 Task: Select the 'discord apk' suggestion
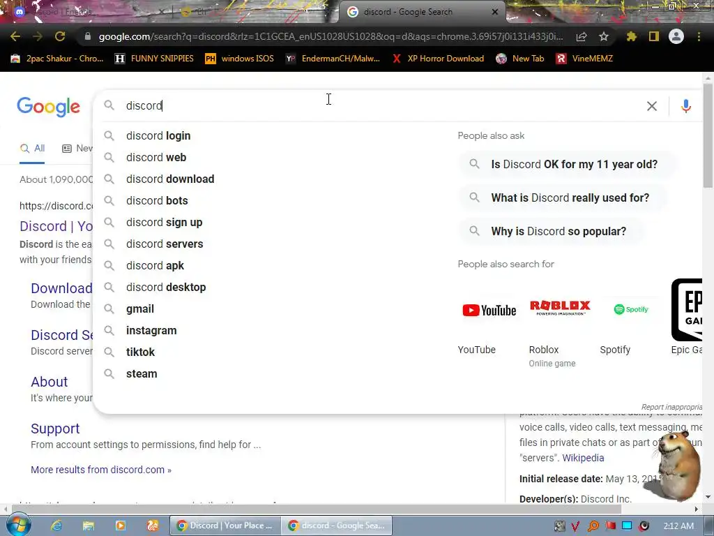coord(155,266)
